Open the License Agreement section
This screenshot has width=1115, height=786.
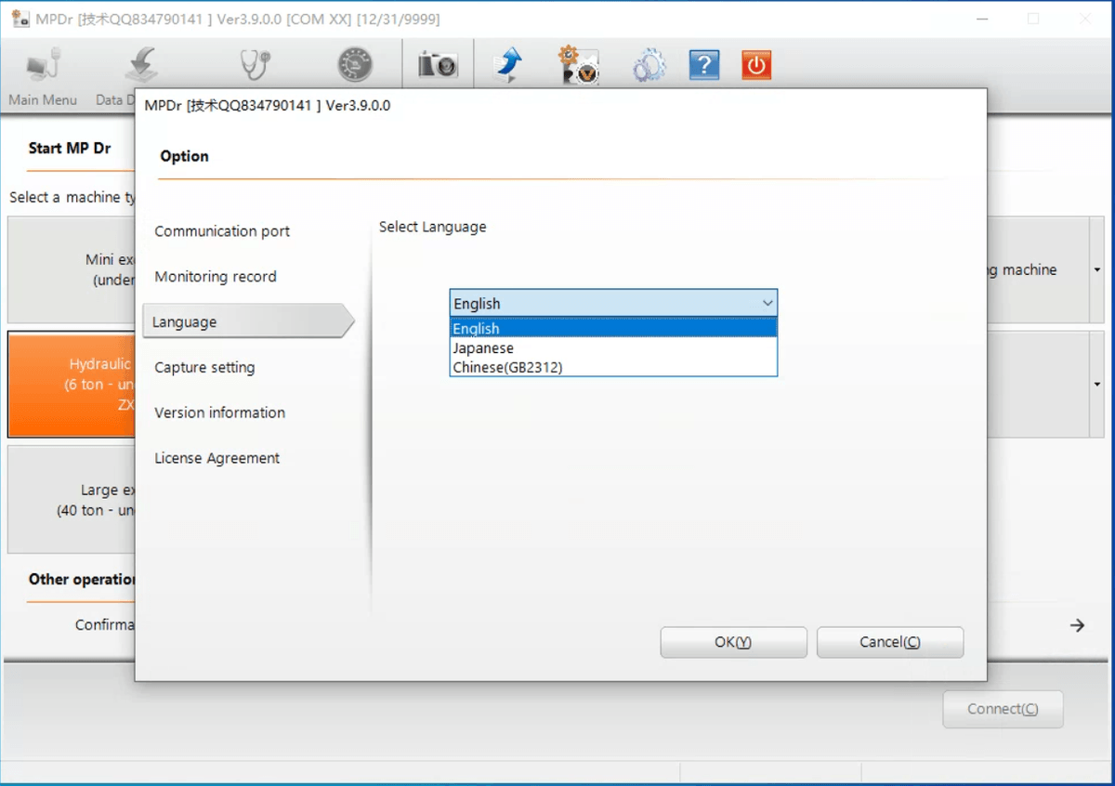216,458
